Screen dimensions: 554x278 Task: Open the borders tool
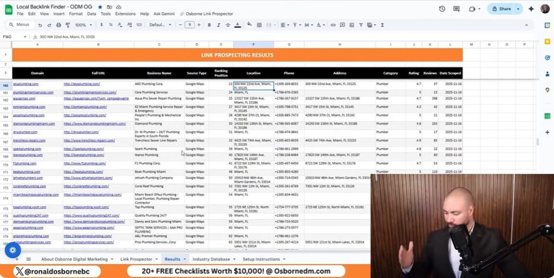coord(259,25)
